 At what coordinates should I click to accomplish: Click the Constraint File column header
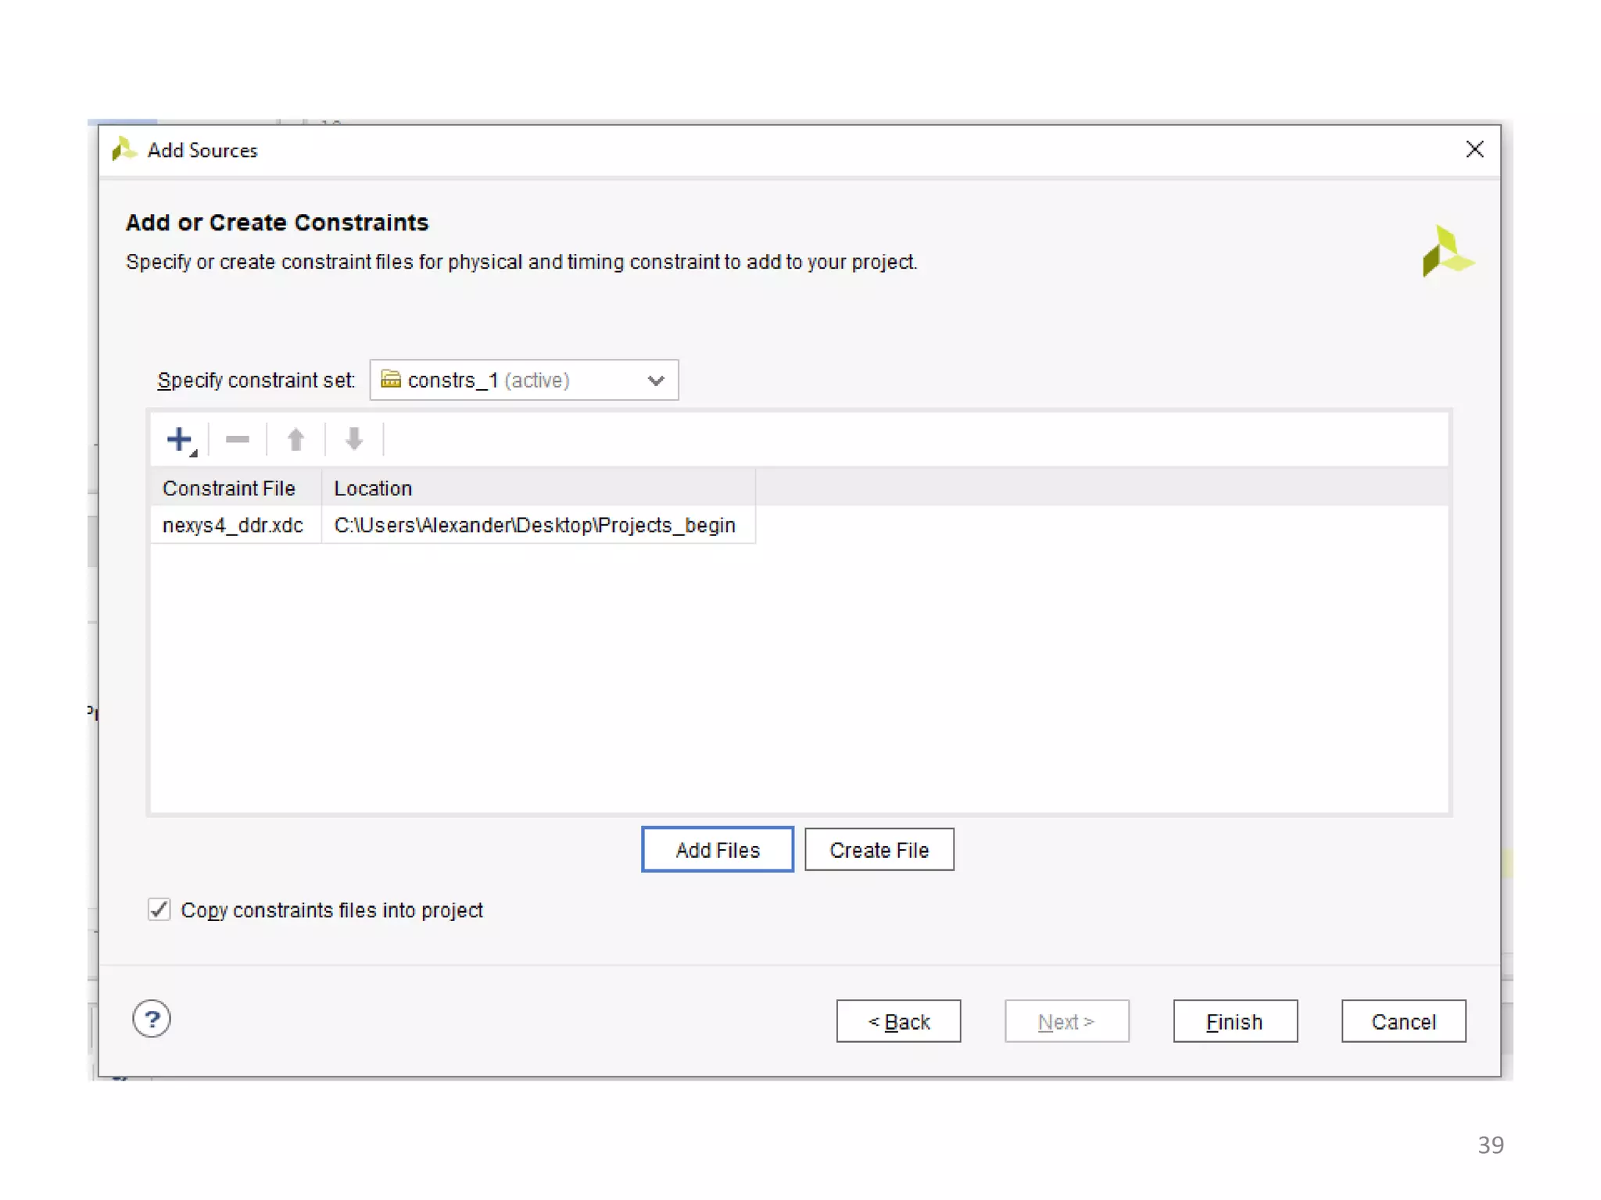point(229,488)
